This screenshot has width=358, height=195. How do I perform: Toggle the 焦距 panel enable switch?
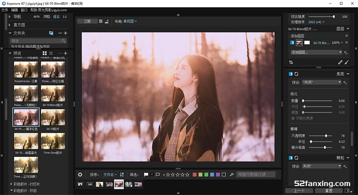[291, 74]
